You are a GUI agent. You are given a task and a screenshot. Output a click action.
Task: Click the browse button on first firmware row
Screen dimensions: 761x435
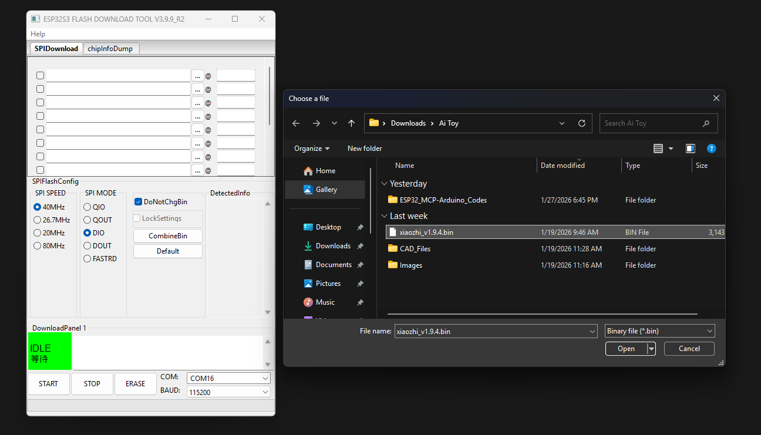pos(197,75)
